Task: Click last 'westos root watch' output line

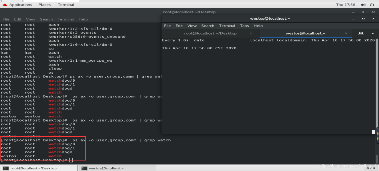Action: (31, 156)
